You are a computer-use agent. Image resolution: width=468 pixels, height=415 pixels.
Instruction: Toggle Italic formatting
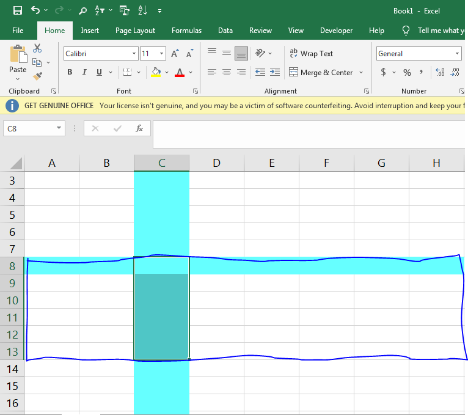[x=84, y=72]
